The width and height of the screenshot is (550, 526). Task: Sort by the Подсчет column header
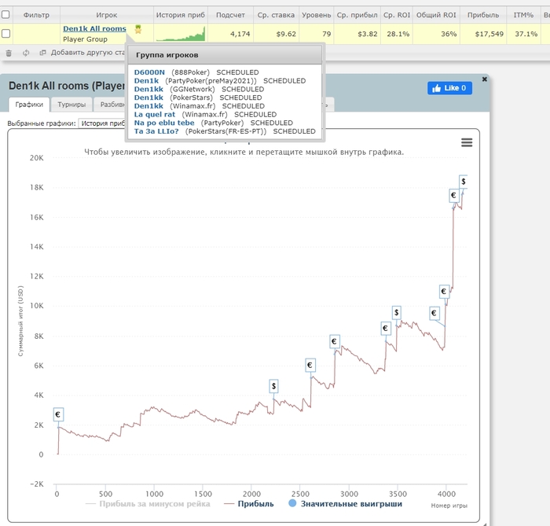tap(230, 15)
